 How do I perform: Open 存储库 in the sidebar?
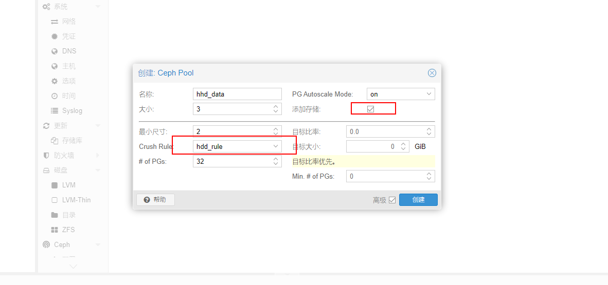[72, 140]
